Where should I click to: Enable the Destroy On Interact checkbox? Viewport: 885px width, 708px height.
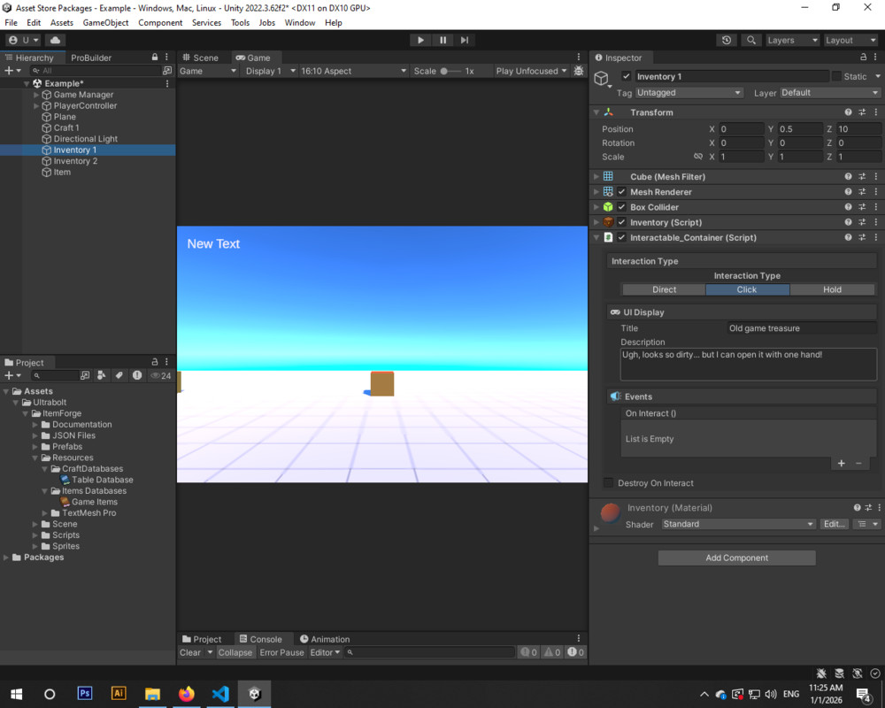607,482
